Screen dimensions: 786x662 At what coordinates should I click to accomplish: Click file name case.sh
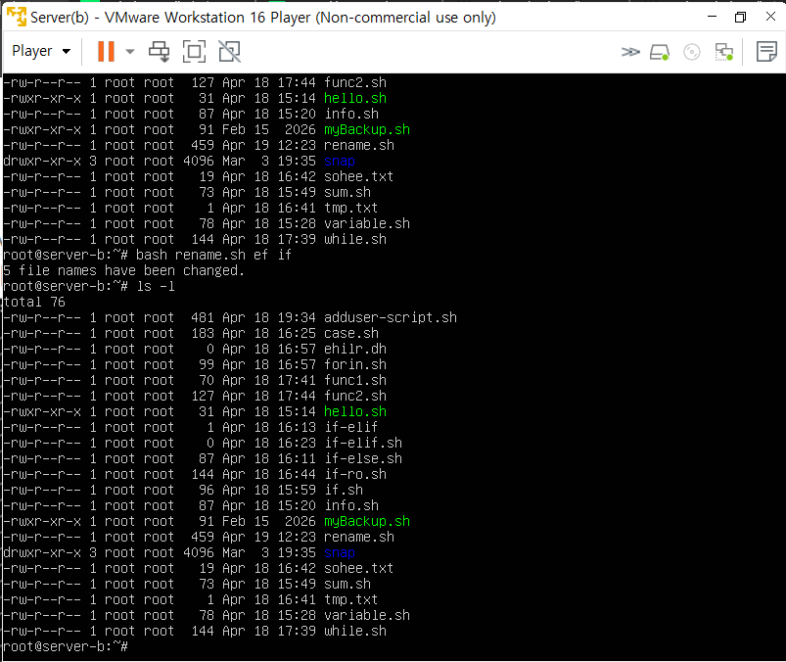coord(350,333)
